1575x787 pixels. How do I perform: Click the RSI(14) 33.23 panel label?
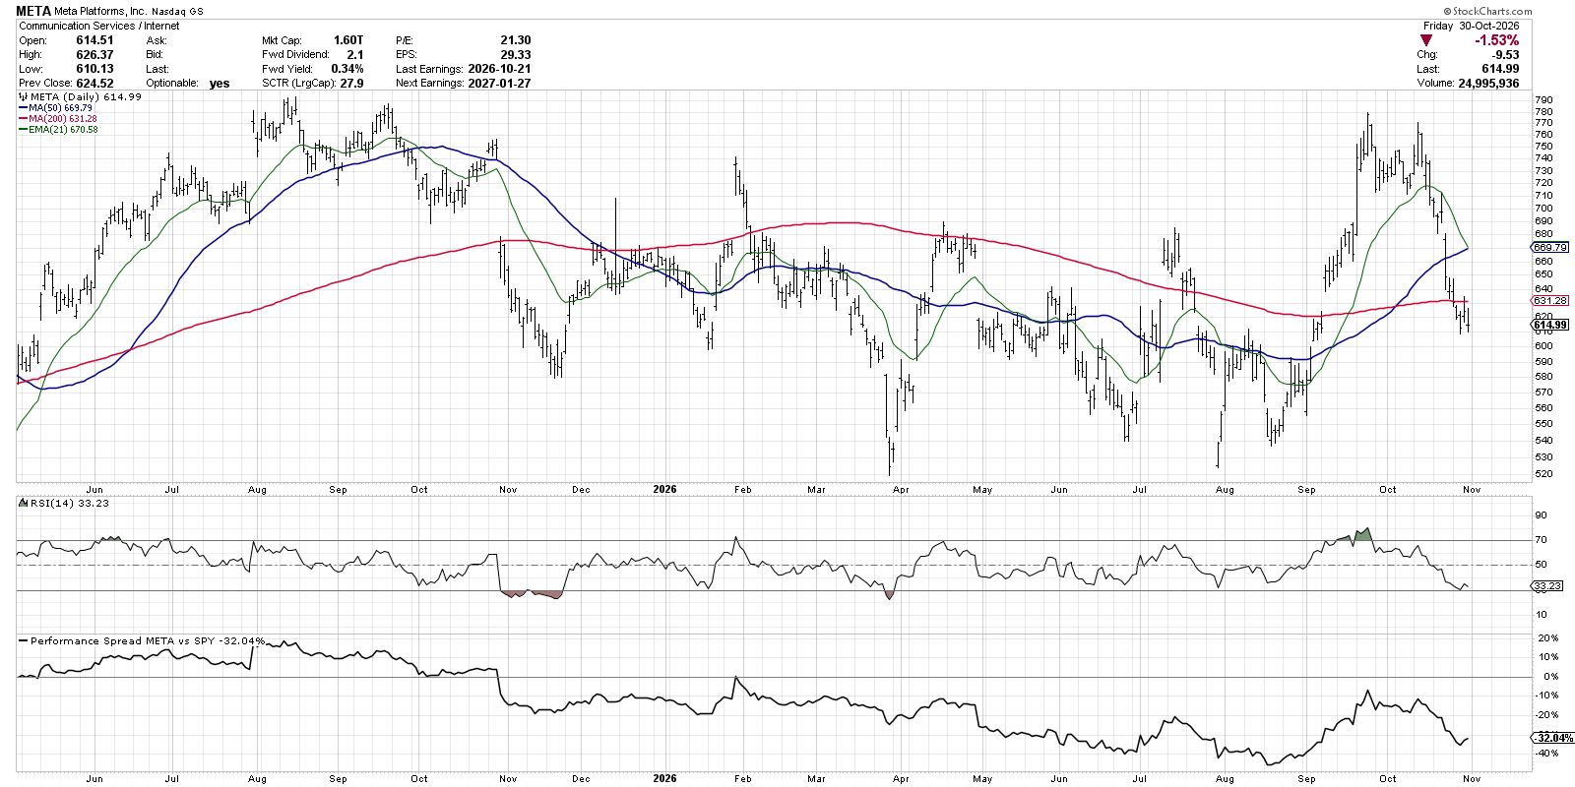70,503
